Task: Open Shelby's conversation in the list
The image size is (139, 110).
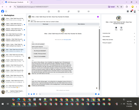Action: tap(13, 76)
